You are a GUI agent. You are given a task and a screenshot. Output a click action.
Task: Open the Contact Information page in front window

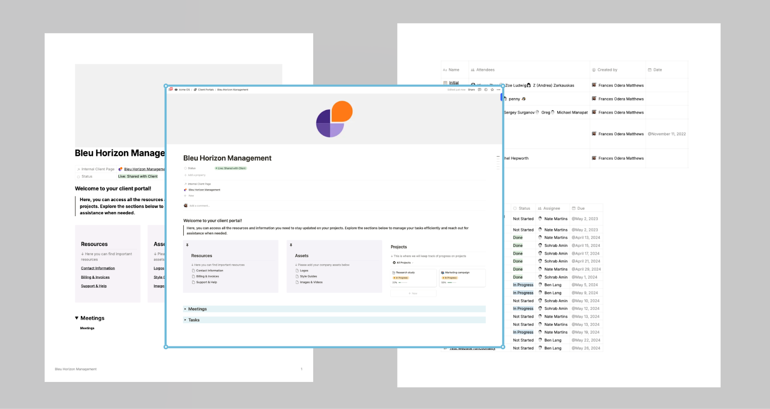210,270
